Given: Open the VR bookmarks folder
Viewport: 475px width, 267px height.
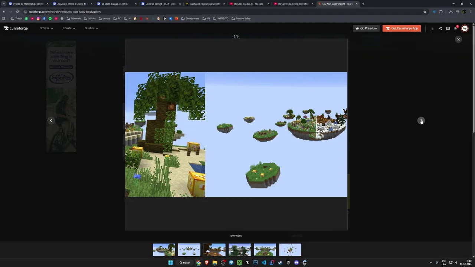Looking at the screenshot, I should coord(206,19).
